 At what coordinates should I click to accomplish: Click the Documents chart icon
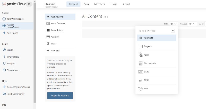pos(141,63)
